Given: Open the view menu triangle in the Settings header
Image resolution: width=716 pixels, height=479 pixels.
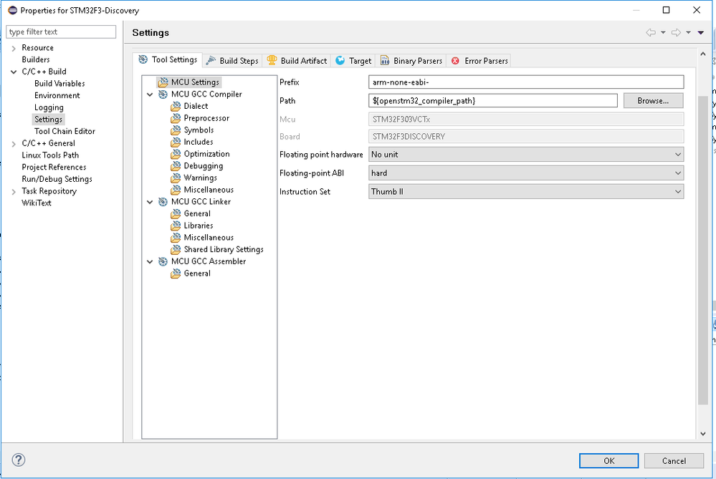Looking at the screenshot, I should pyautogui.click(x=701, y=32).
